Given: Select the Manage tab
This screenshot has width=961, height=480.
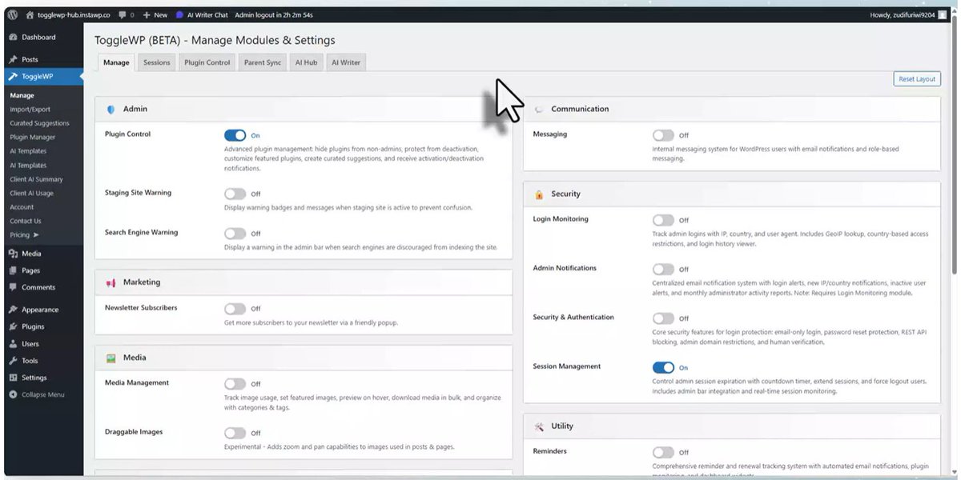Looking at the screenshot, I should coord(116,62).
